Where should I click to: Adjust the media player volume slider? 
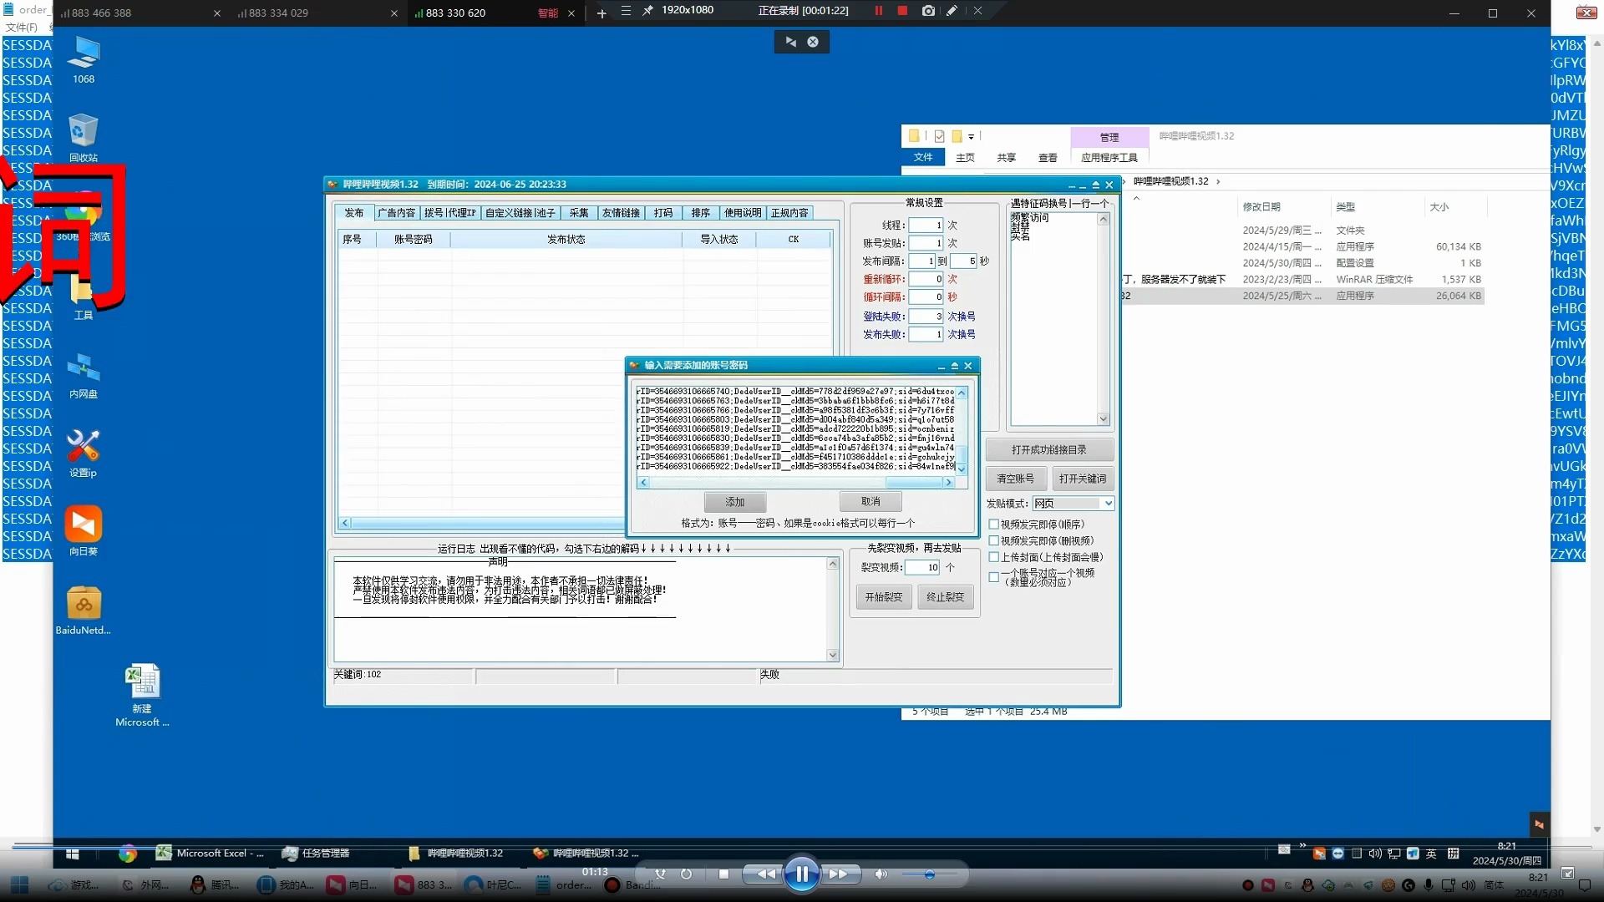coord(929,874)
